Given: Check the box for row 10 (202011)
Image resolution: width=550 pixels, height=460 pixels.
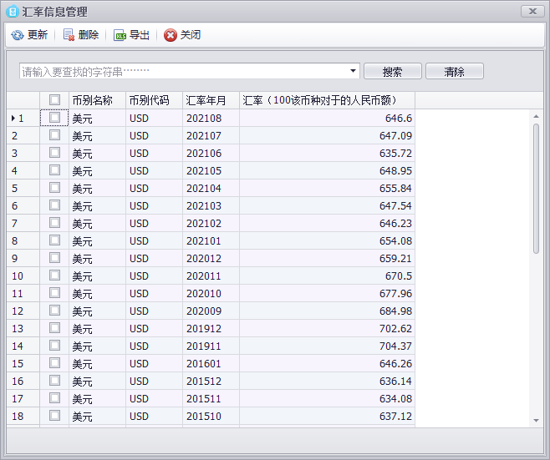Looking at the screenshot, I should [54, 275].
